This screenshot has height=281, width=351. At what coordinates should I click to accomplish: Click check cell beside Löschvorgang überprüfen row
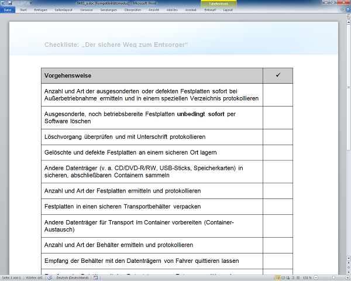click(x=277, y=137)
